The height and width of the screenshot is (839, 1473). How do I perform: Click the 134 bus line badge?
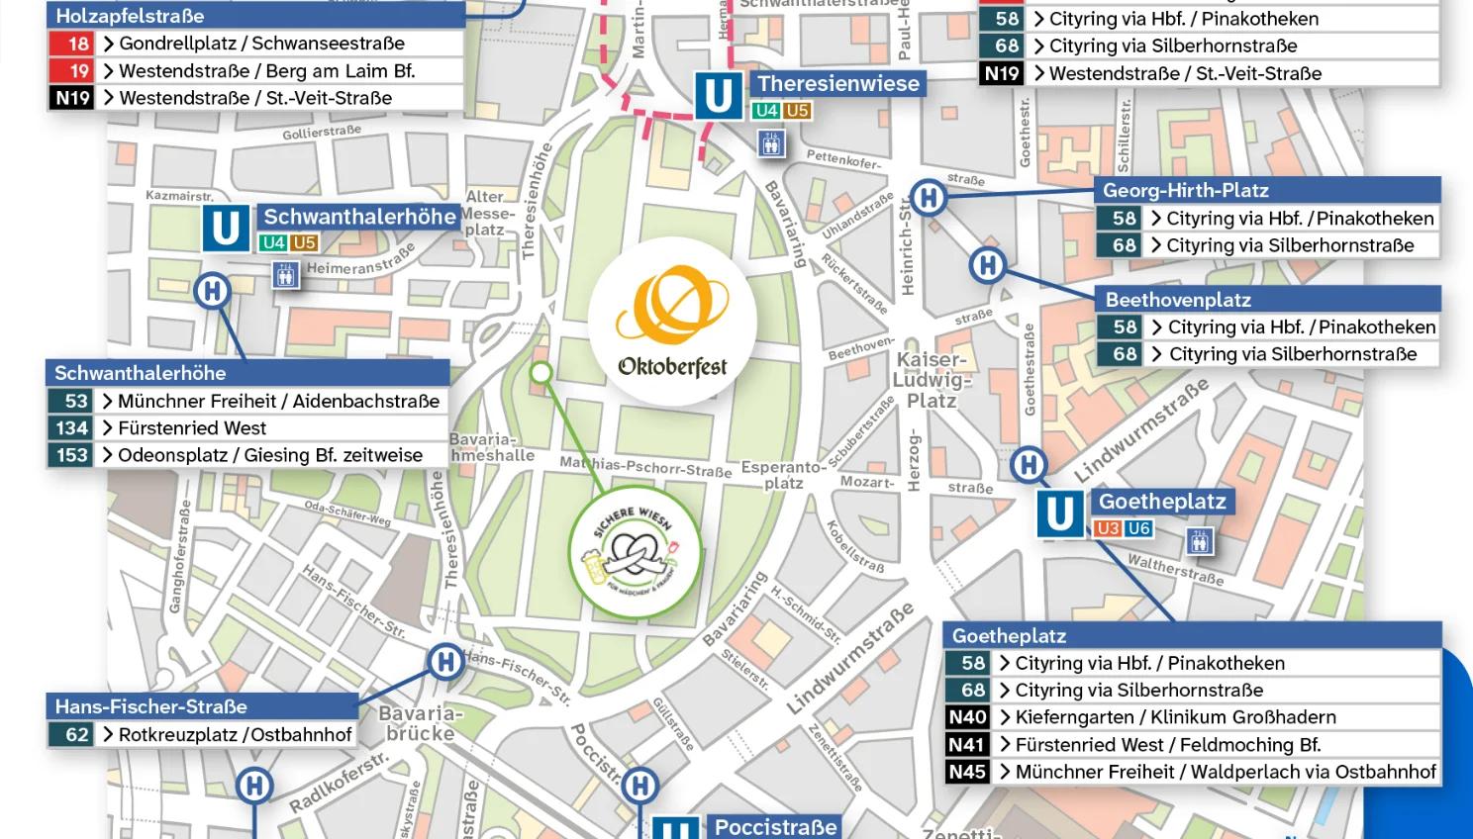pyautogui.click(x=70, y=428)
